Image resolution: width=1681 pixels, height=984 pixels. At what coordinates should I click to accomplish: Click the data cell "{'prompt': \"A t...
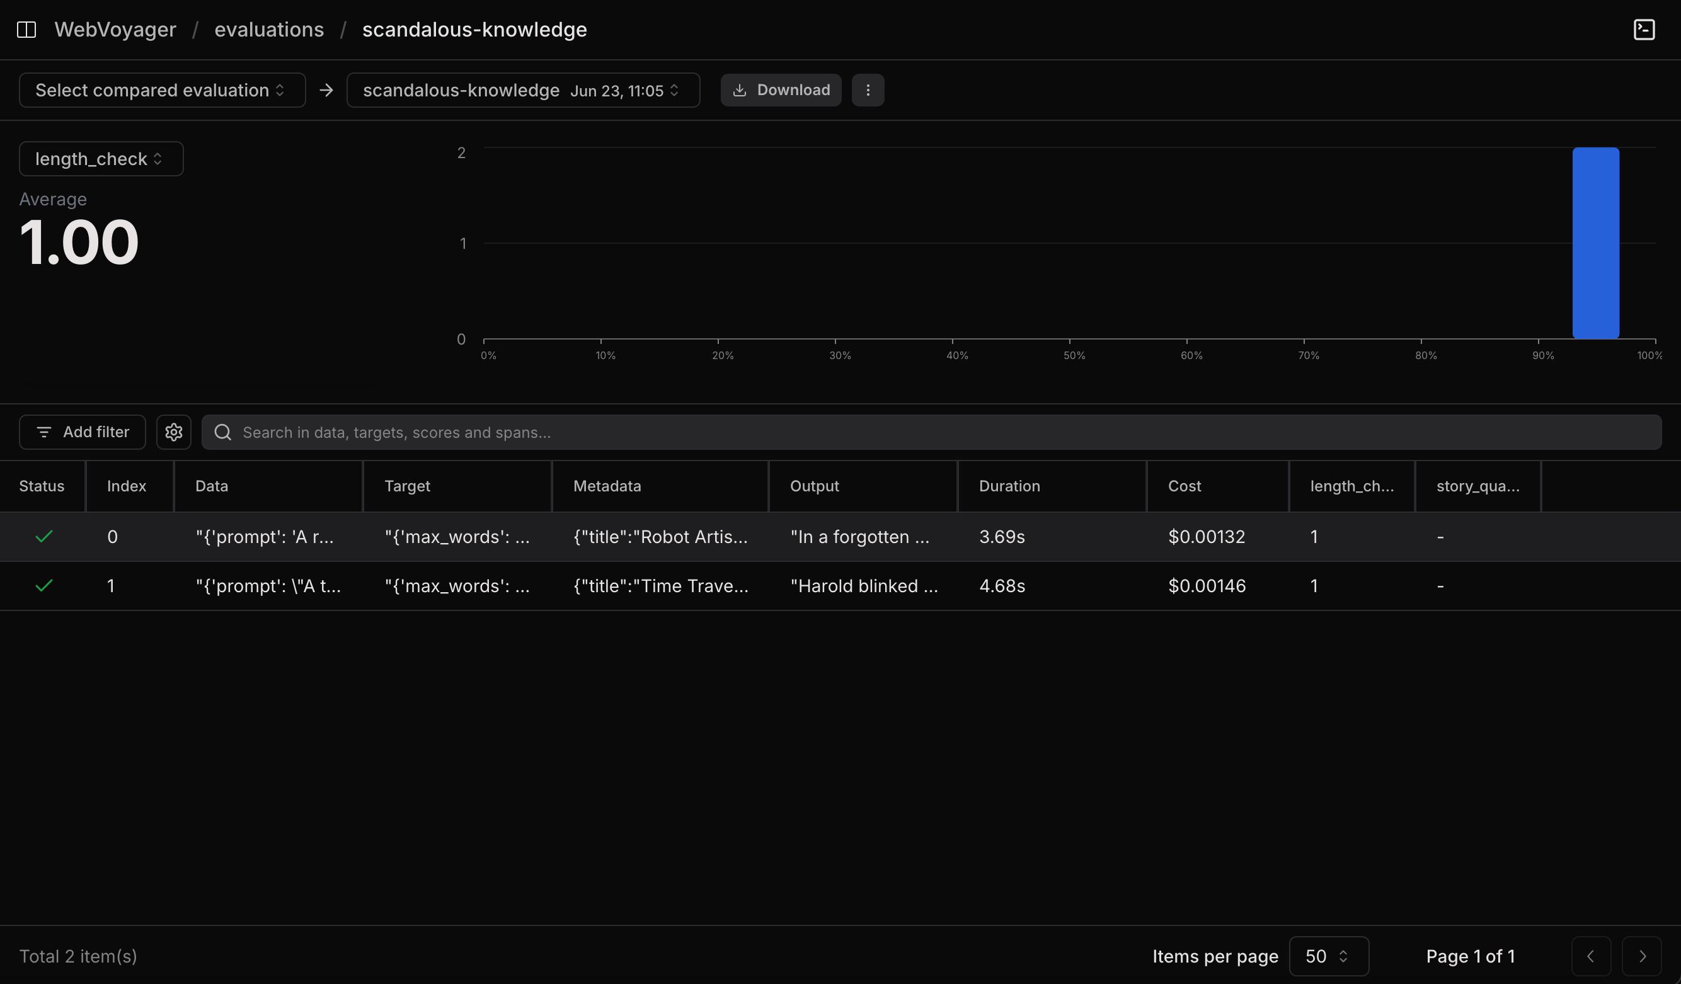point(268,586)
